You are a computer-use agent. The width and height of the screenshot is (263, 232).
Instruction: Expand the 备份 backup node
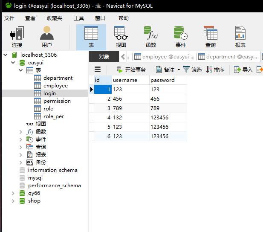click(x=20, y=162)
